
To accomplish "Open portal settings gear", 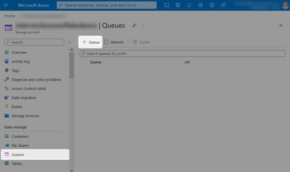I will click(201, 5).
